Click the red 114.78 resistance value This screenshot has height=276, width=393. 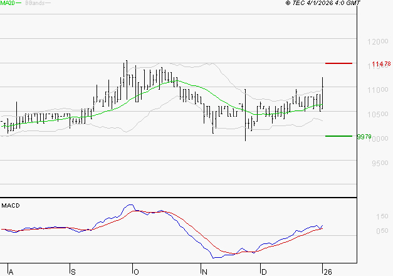point(381,64)
